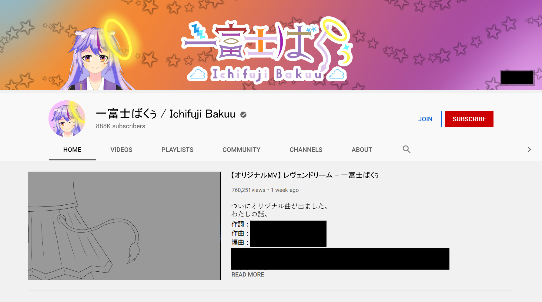The width and height of the screenshot is (542, 302).
Task: Switch to the COMMUNITY tab
Action: [x=241, y=149]
